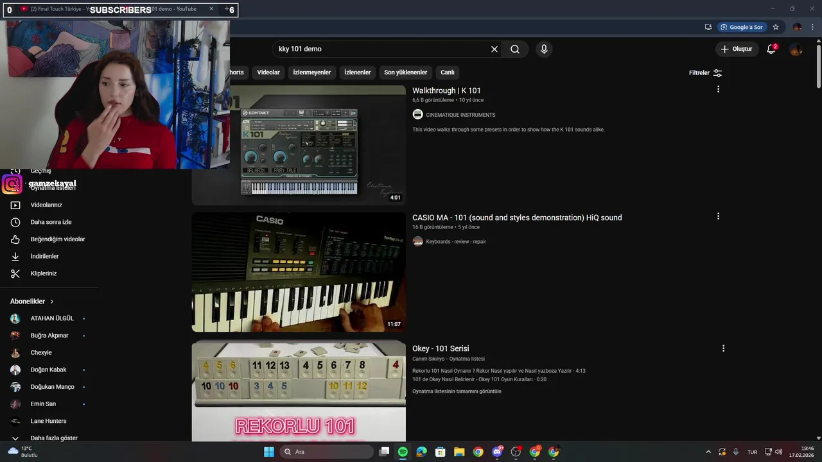Open Klipleriniz clips in sidebar

click(x=44, y=273)
